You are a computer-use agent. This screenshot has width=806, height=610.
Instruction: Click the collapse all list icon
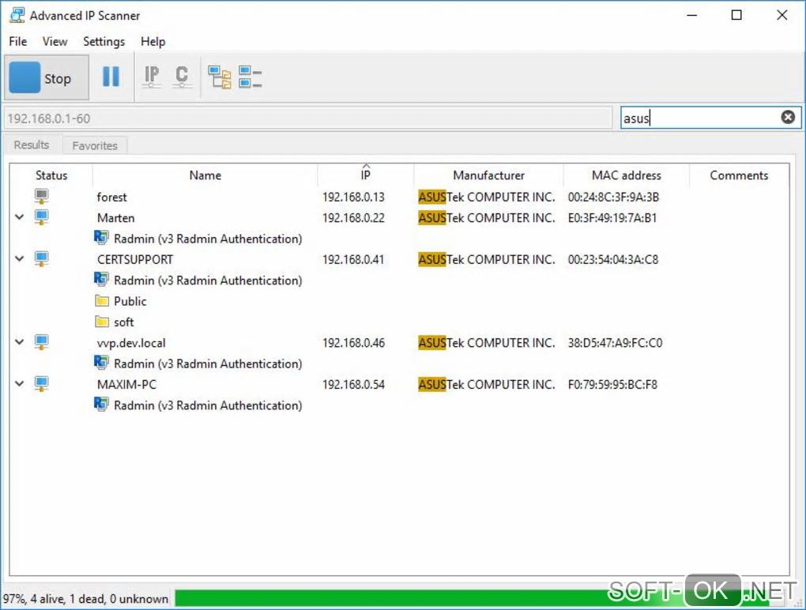pos(250,77)
